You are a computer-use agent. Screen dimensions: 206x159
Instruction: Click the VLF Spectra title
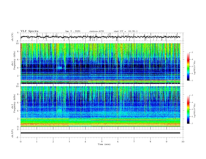point(29,31)
